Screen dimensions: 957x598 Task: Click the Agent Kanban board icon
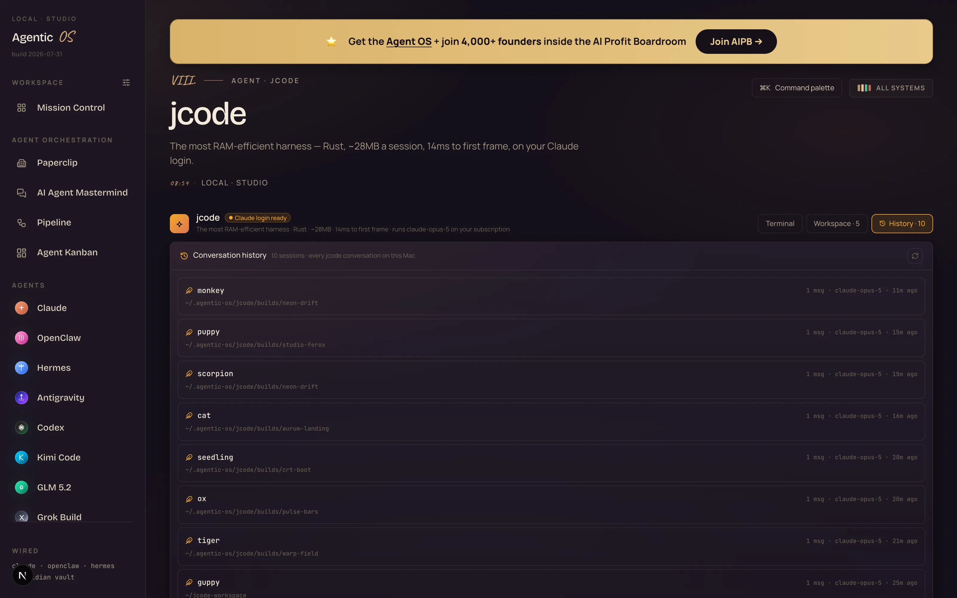tap(21, 253)
